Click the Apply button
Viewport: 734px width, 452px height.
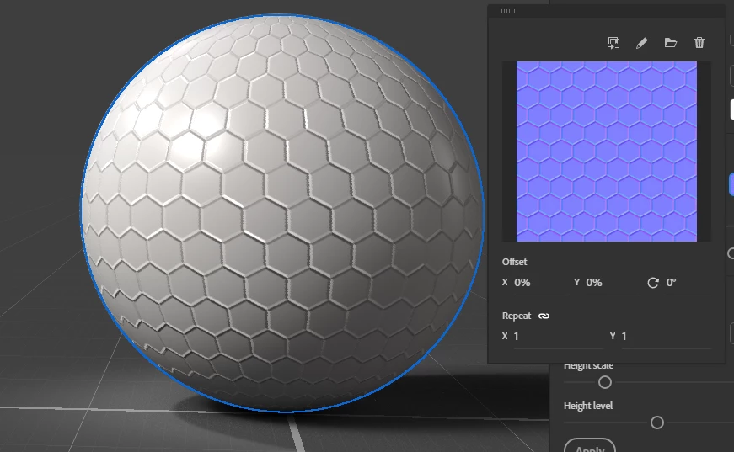click(590, 446)
